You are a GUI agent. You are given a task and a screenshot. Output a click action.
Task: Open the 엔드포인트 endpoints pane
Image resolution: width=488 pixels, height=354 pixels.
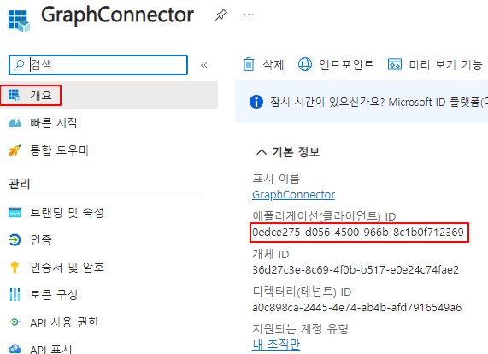346,65
